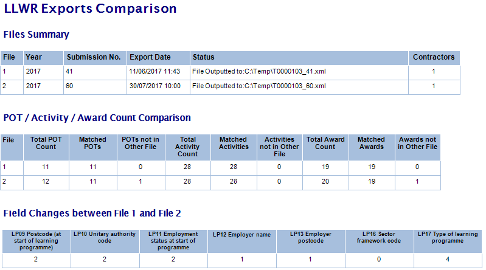The image size is (486, 270).
Task: Click the Total Activity Count value for File 1
Action: 187,167
